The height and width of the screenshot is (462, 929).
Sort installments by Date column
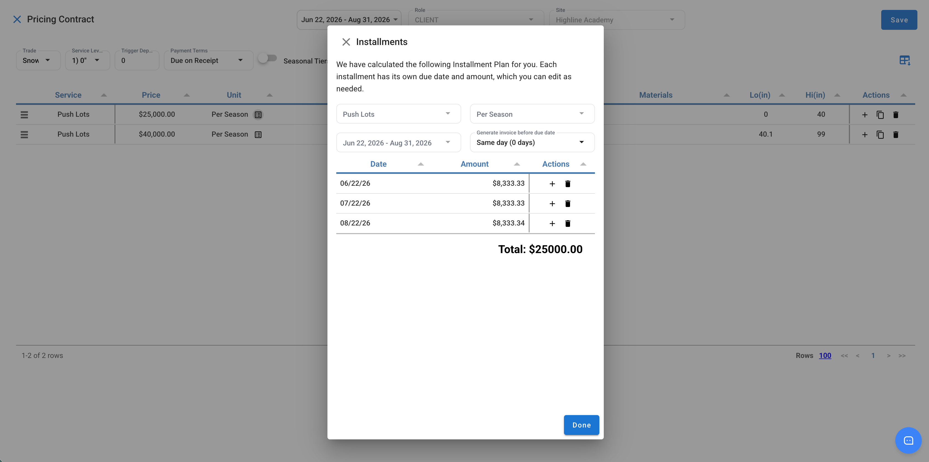[x=378, y=164]
